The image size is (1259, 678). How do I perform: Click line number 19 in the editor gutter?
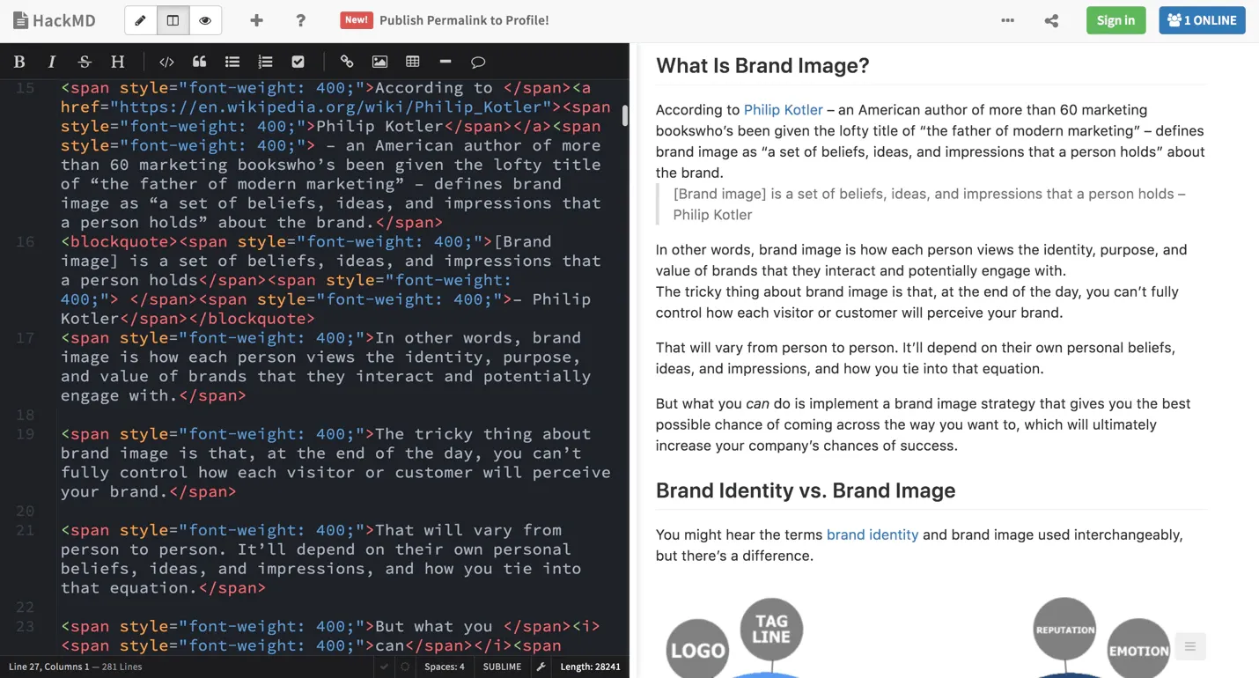coord(26,434)
